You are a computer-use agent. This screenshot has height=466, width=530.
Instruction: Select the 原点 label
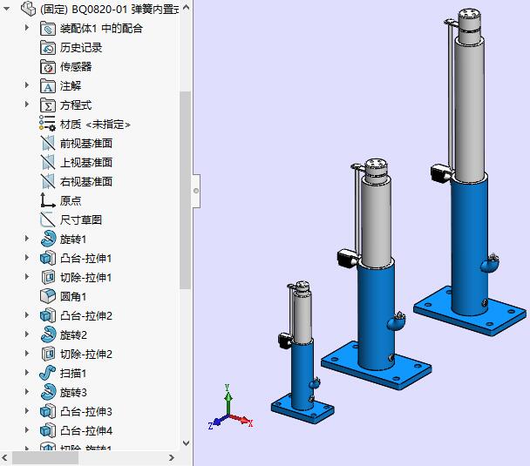click(x=71, y=201)
